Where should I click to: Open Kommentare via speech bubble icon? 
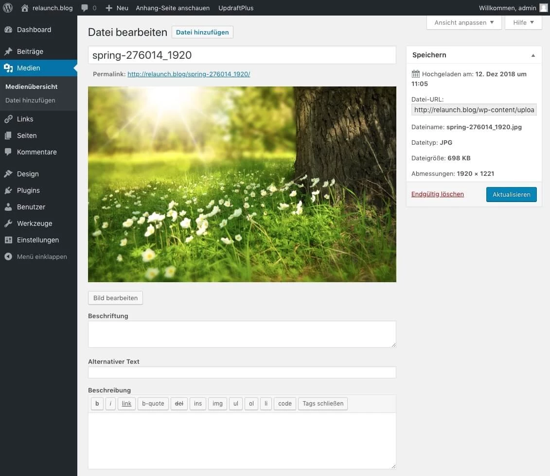coord(9,152)
